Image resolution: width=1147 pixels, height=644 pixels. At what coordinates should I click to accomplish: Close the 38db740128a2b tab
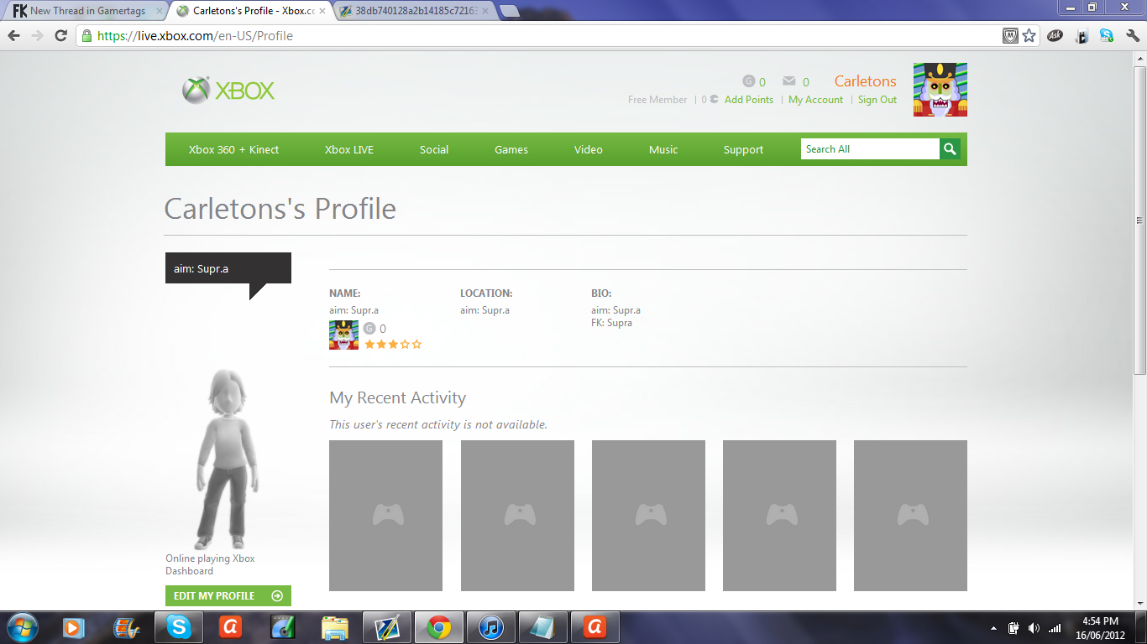click(484, 11)
